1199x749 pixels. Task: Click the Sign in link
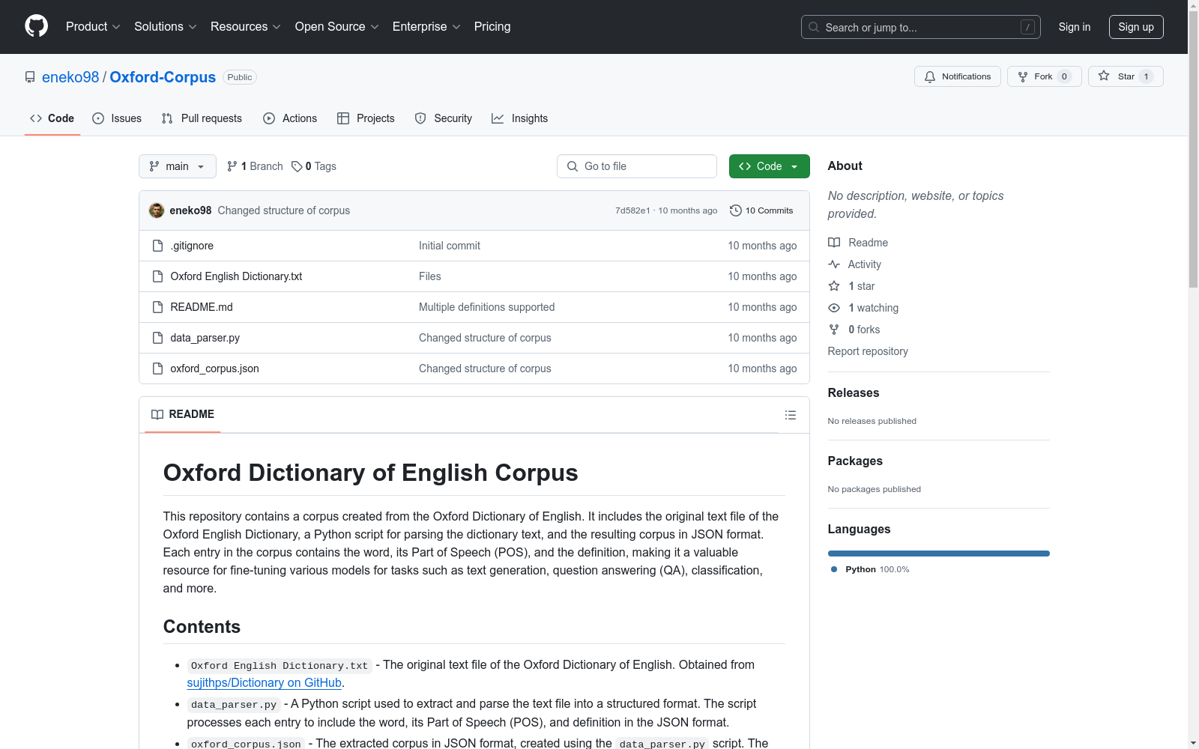point(1075,27)
